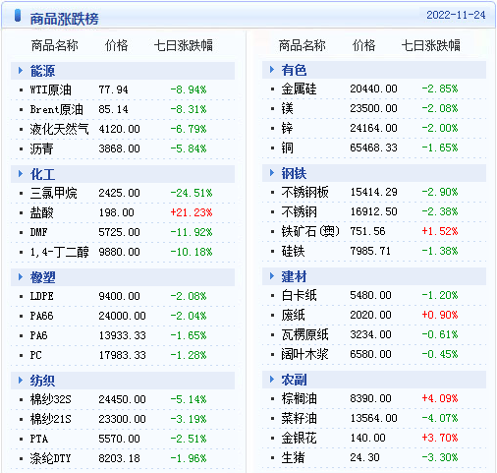The height and width of the screenshot is (473, 497).
Task: Open the 铁矿石(澳) commodity
Action: pyautogui.click(x=310, y=231)
